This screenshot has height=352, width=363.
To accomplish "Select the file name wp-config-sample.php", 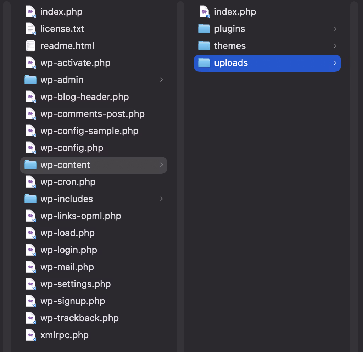I will (89, 131).
